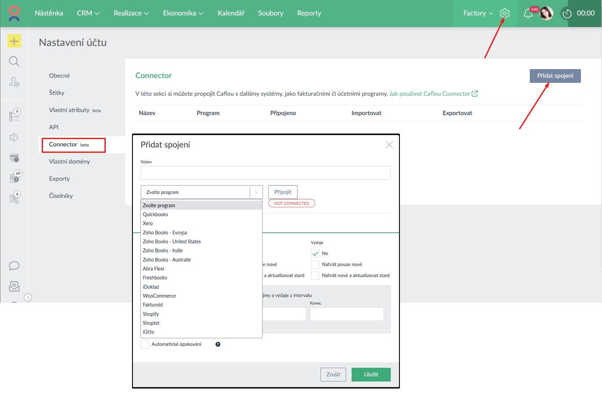Open notifications bell icon
Image resolution: width=602 pixels, height=395 pixels.
[x=528, y=14]
